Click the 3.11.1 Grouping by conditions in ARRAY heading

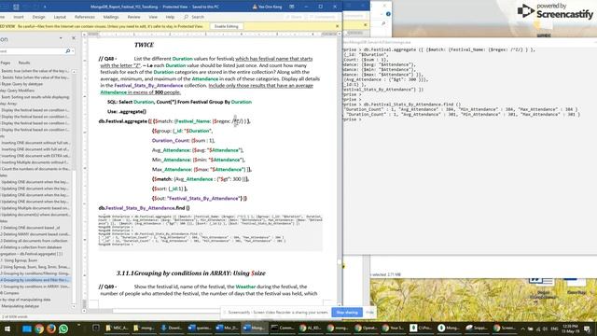[x=190, y=273]
